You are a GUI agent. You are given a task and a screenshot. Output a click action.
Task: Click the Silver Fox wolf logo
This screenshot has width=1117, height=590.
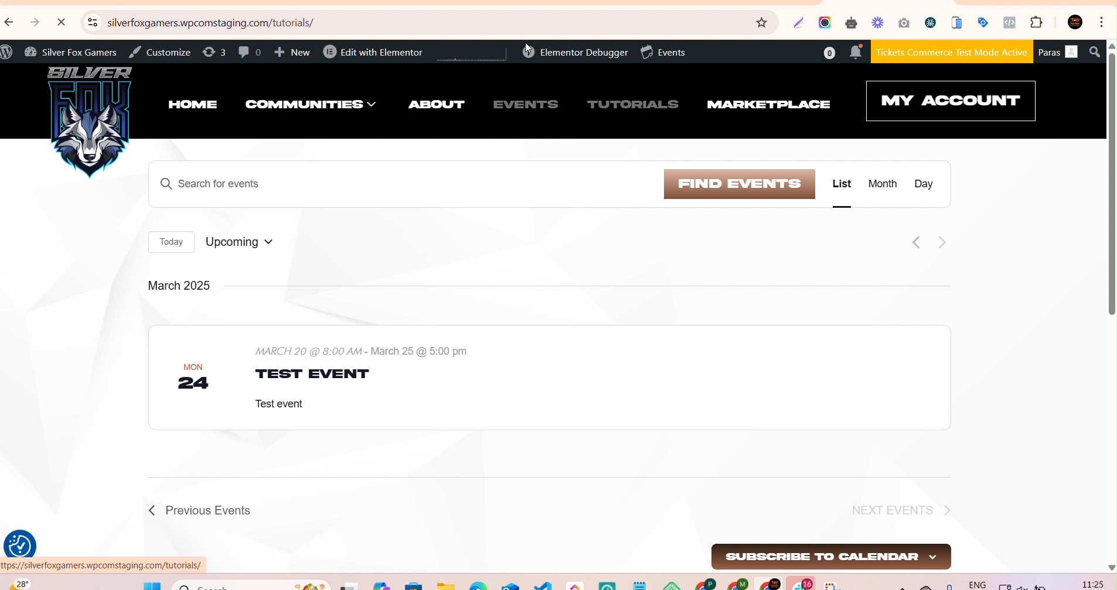[90, 122]
